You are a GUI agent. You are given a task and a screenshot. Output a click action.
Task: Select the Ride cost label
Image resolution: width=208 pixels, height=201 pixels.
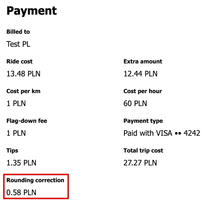click(x=20, y=61)
